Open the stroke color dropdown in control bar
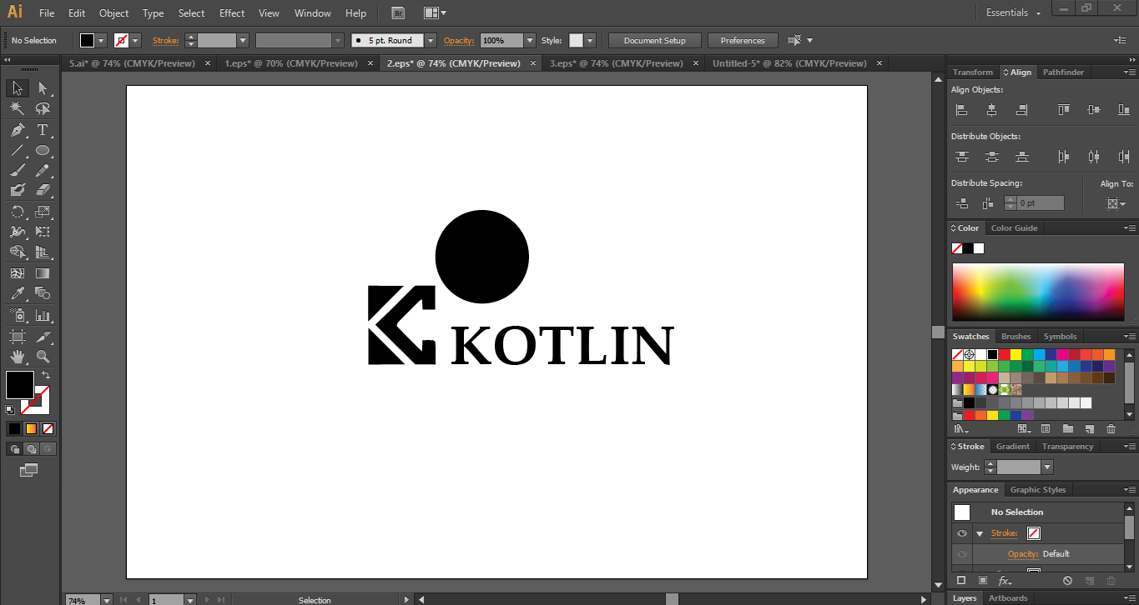The image size is (1139, 605). pyautogui.click(x=135, y=40)
